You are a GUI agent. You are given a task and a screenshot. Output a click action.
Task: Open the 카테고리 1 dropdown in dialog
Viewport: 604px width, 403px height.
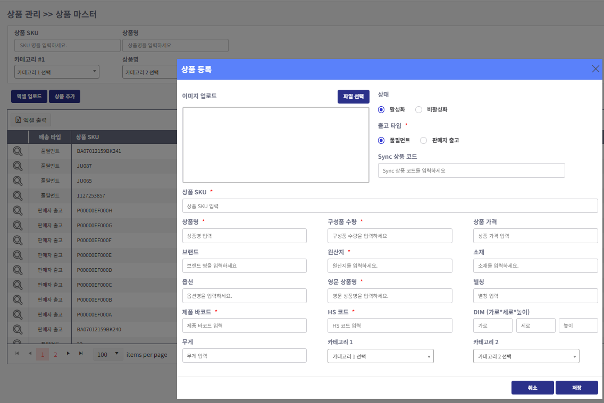(x=380, y=356)
